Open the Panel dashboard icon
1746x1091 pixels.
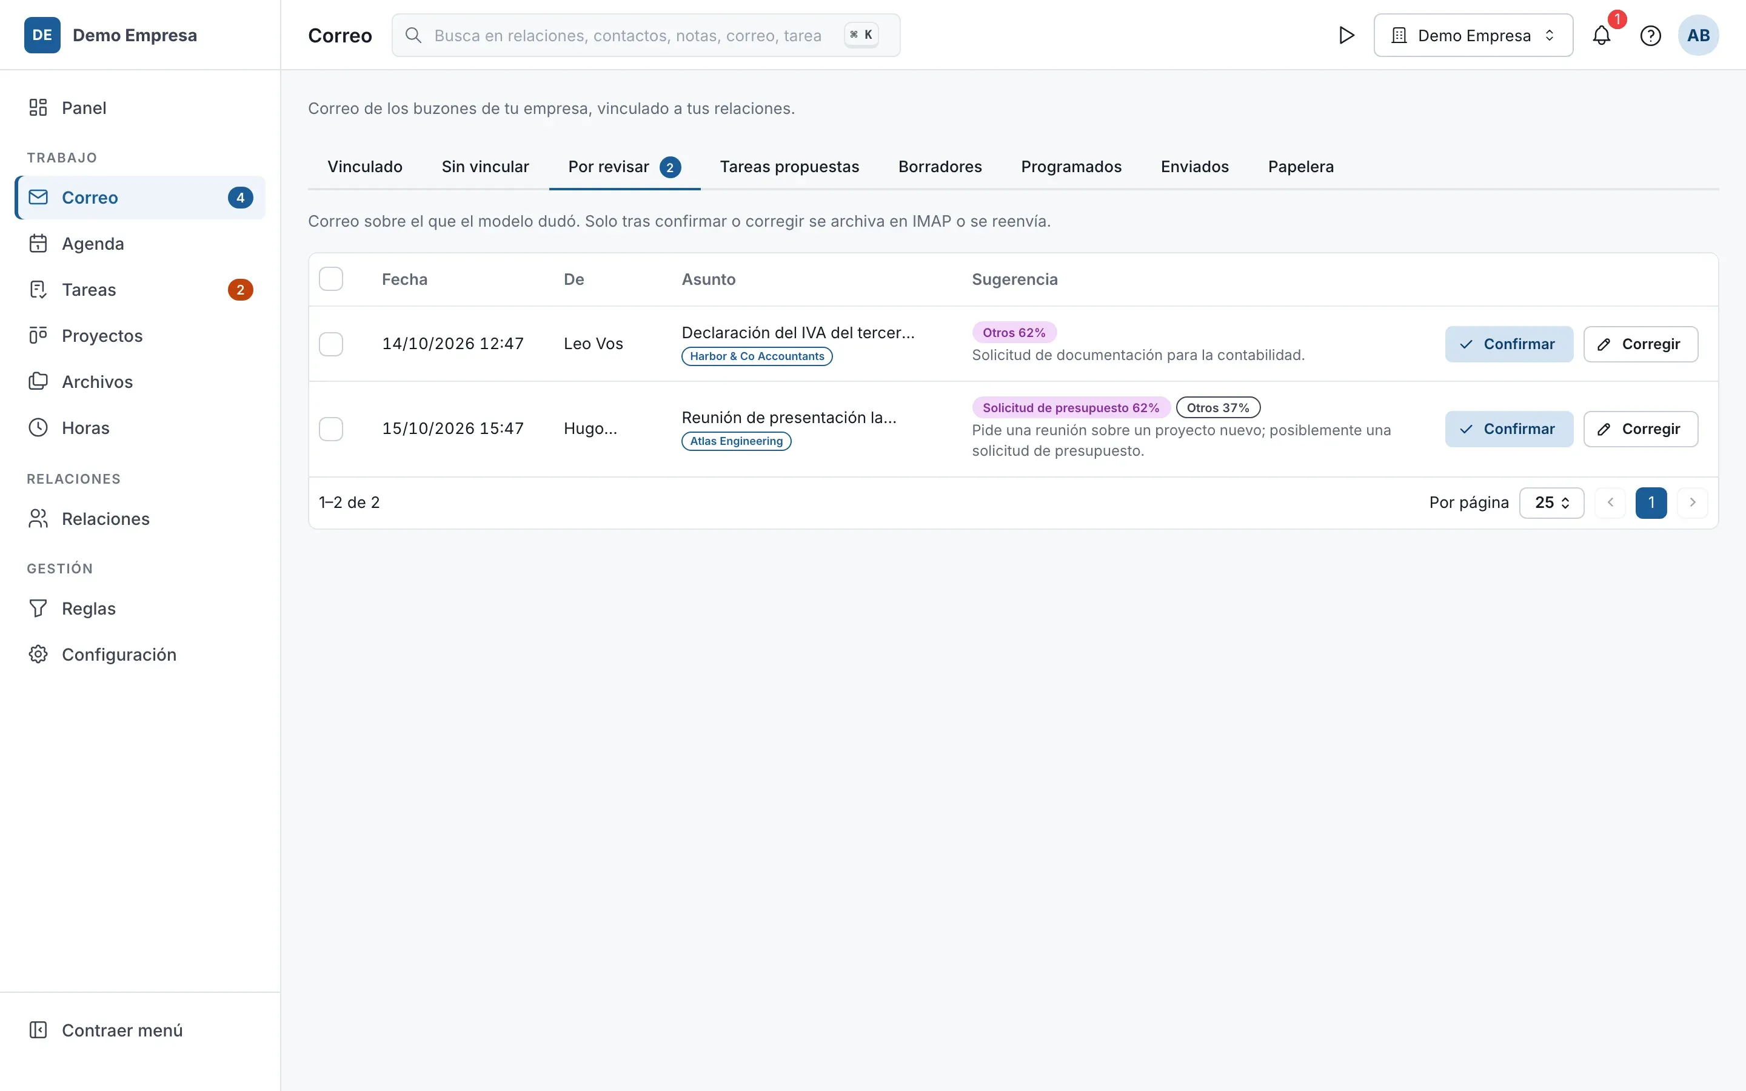pyautogui.click(x=38, y=107)
